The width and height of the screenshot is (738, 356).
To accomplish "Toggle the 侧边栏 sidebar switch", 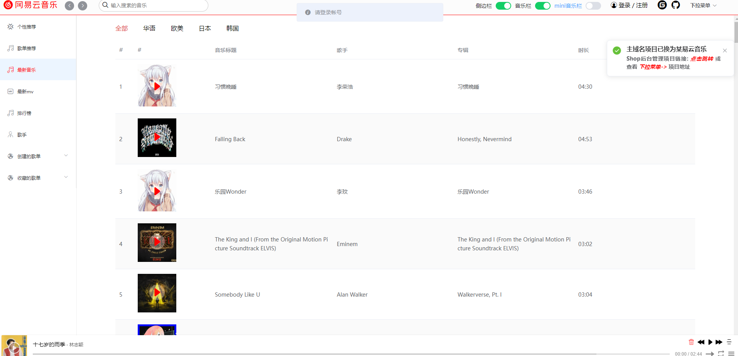I will pyautogui.click(x=503, y=6).
